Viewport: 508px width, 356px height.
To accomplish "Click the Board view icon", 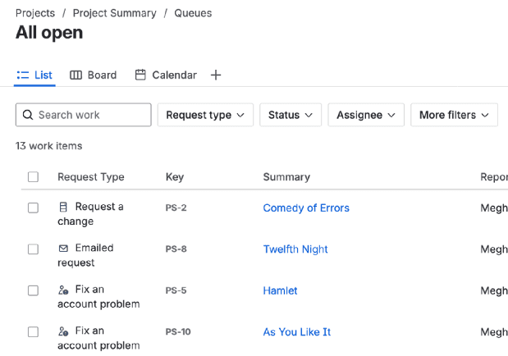I will tap(76, 75).
